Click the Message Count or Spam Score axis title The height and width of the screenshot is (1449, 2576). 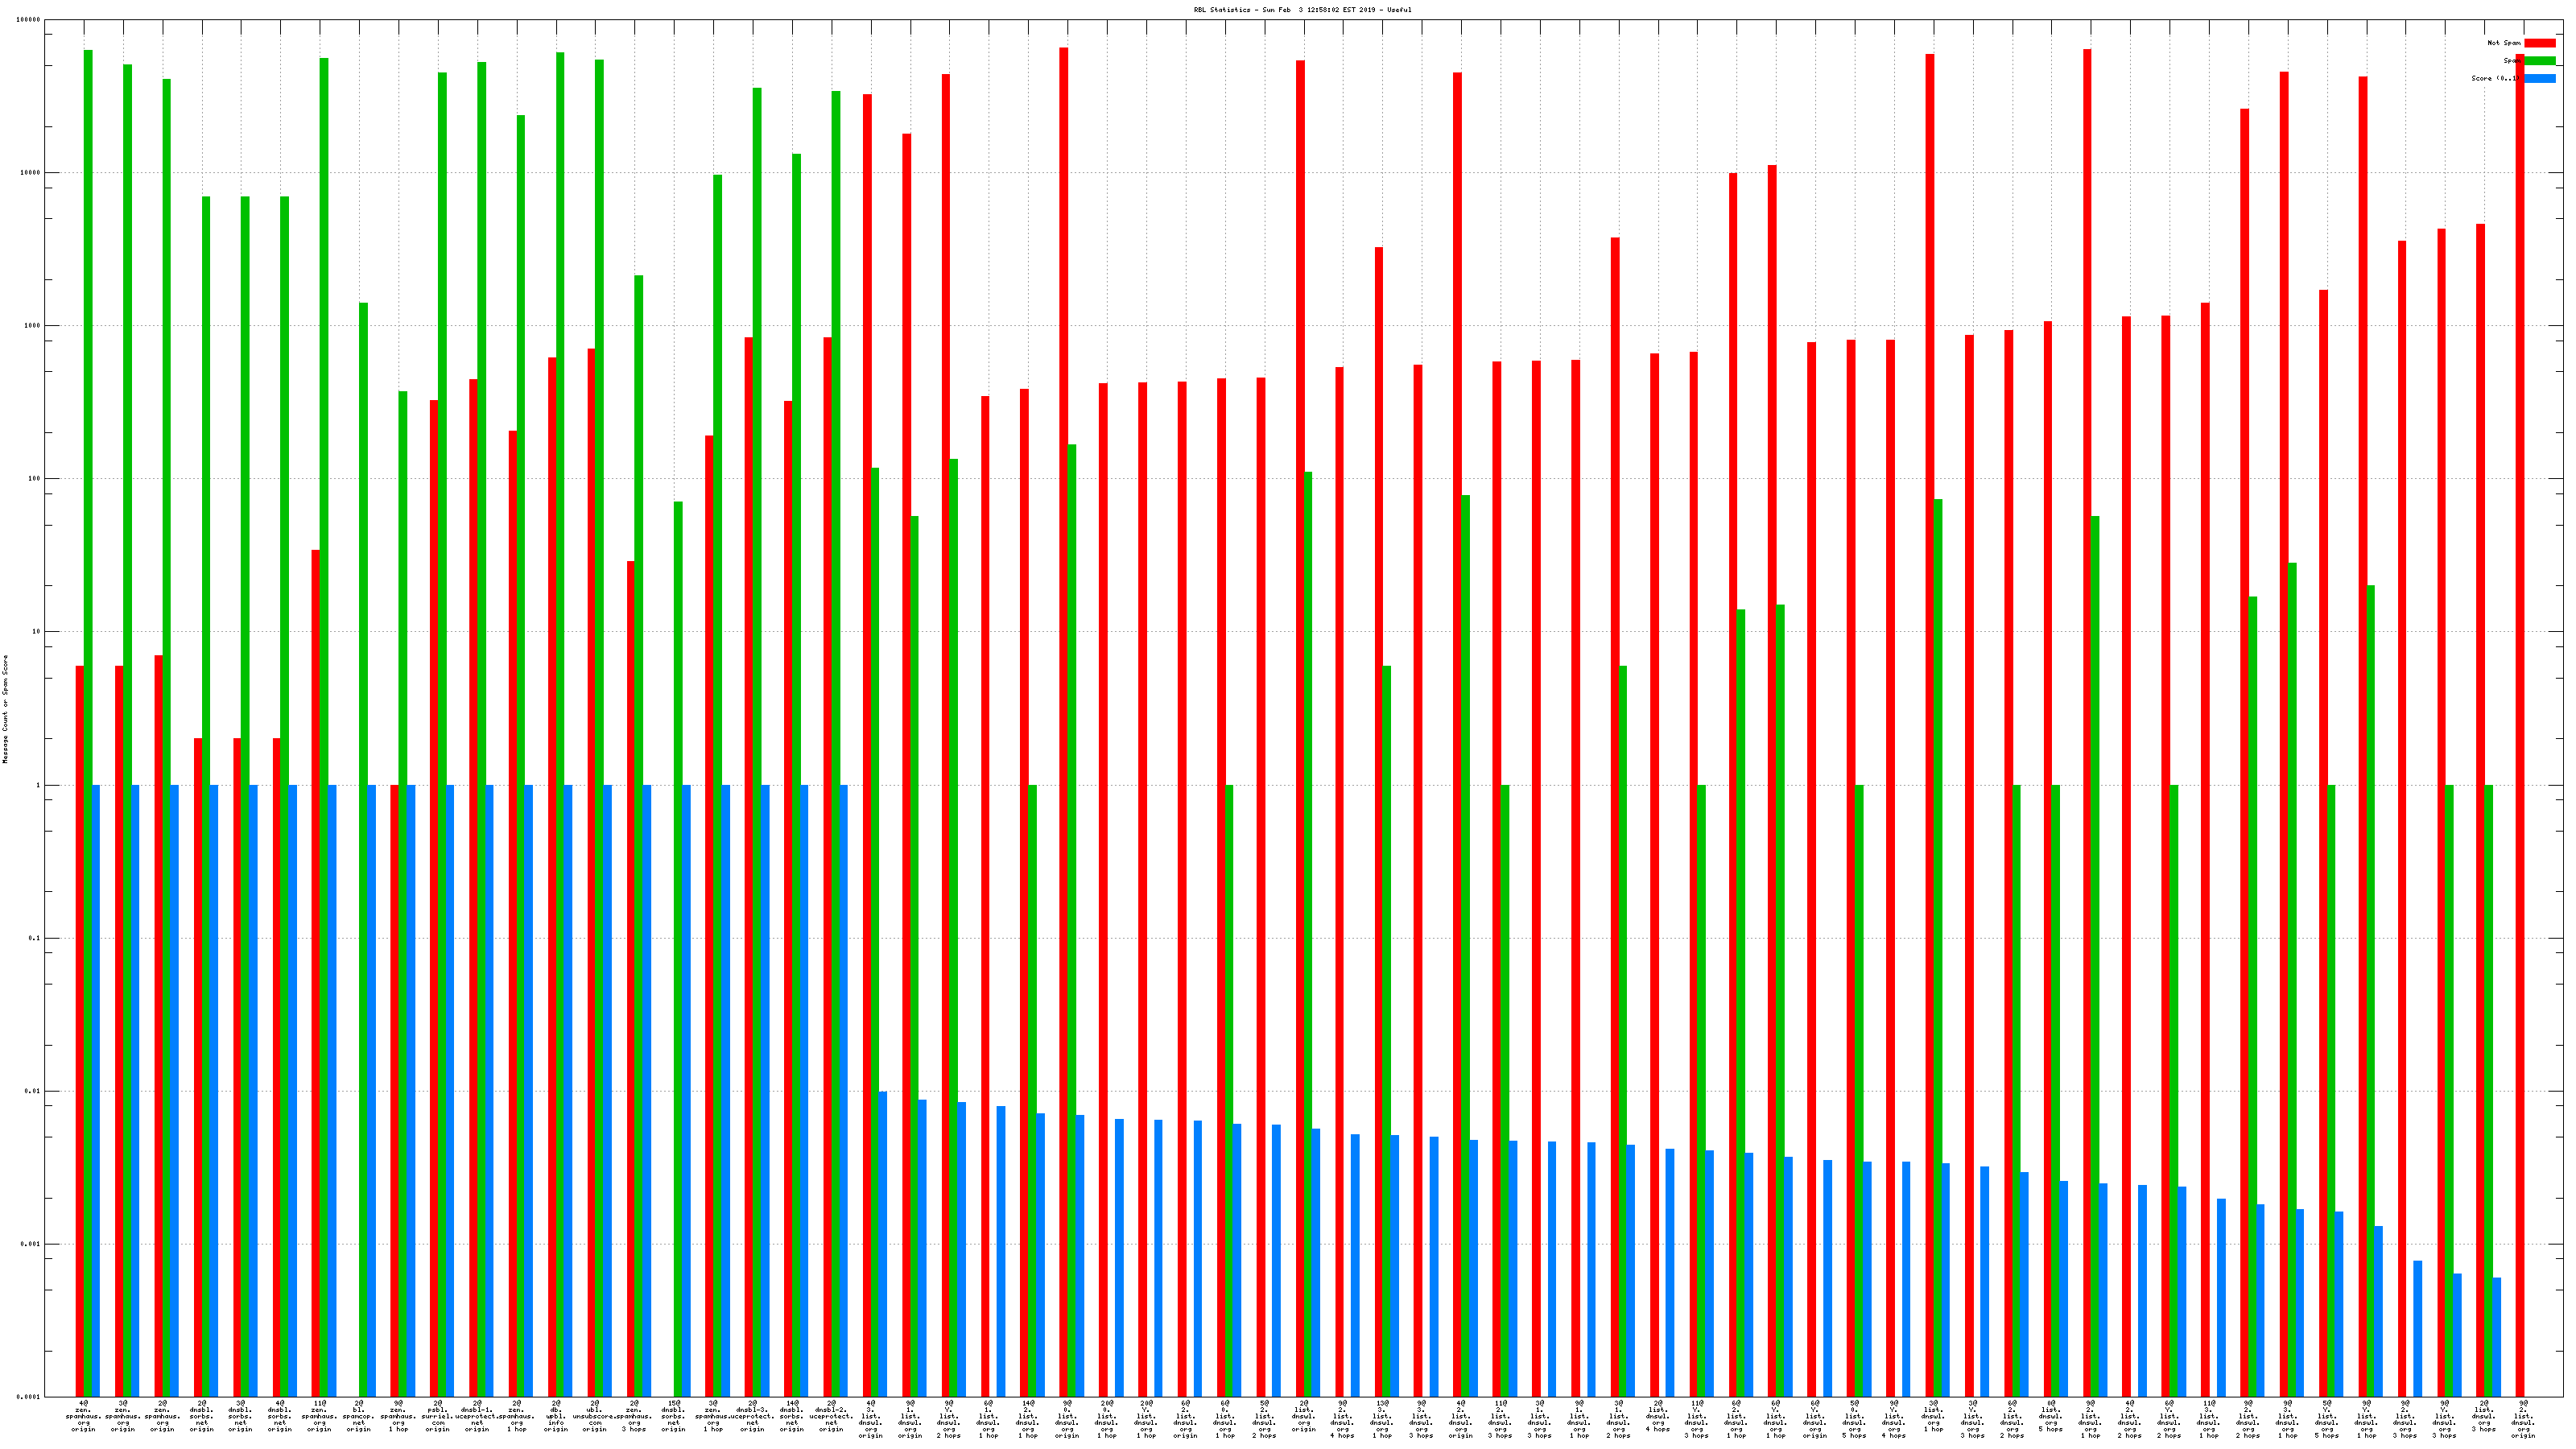coord(5,709)
